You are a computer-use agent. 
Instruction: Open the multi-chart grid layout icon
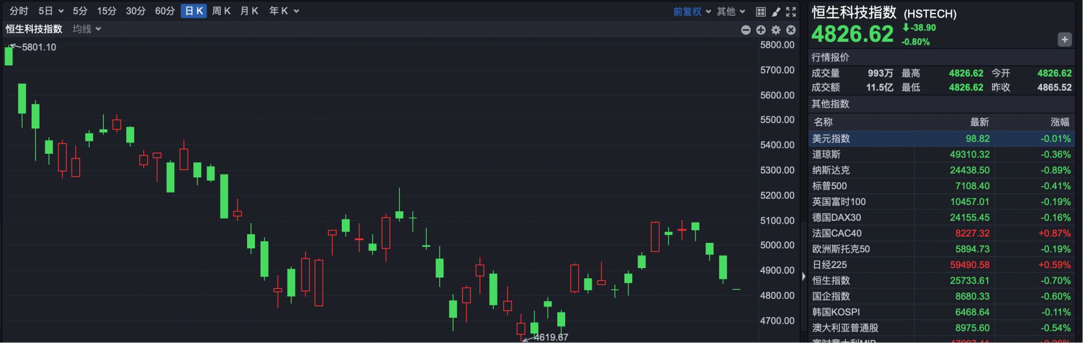tap(760, 11)
